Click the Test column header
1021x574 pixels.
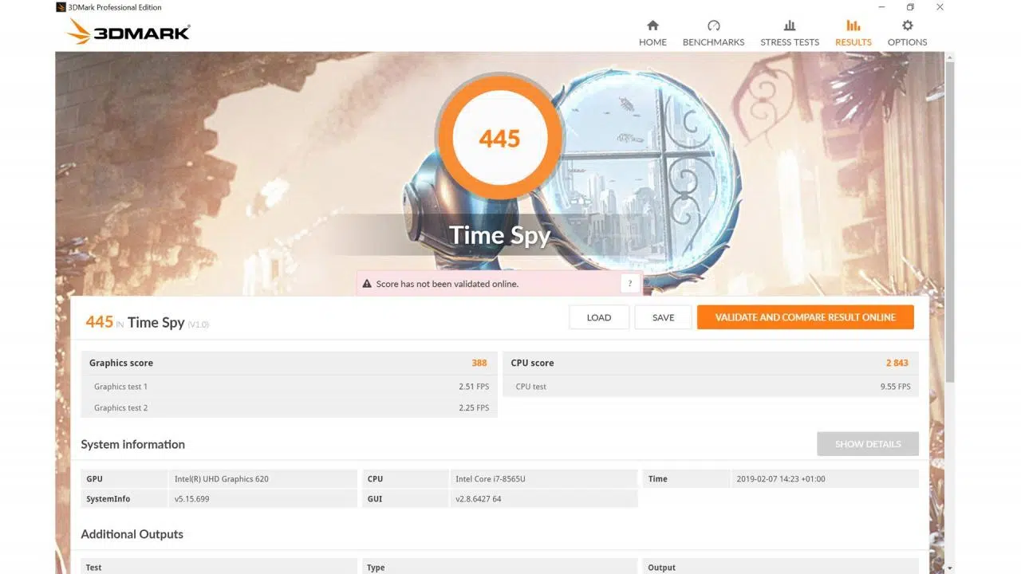[x=94, y=568]
